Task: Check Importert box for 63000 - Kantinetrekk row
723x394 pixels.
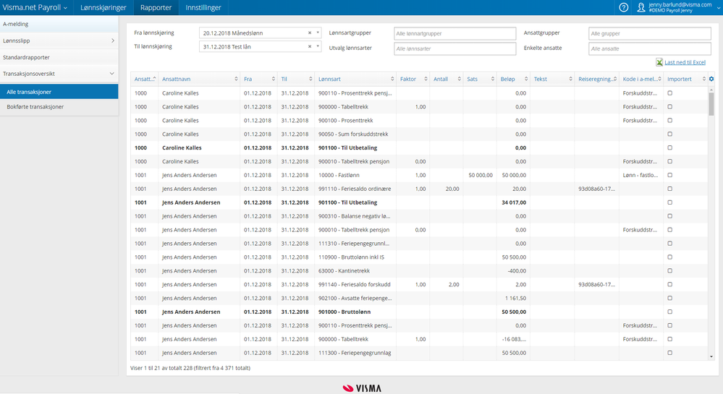Action: (669, 270)
